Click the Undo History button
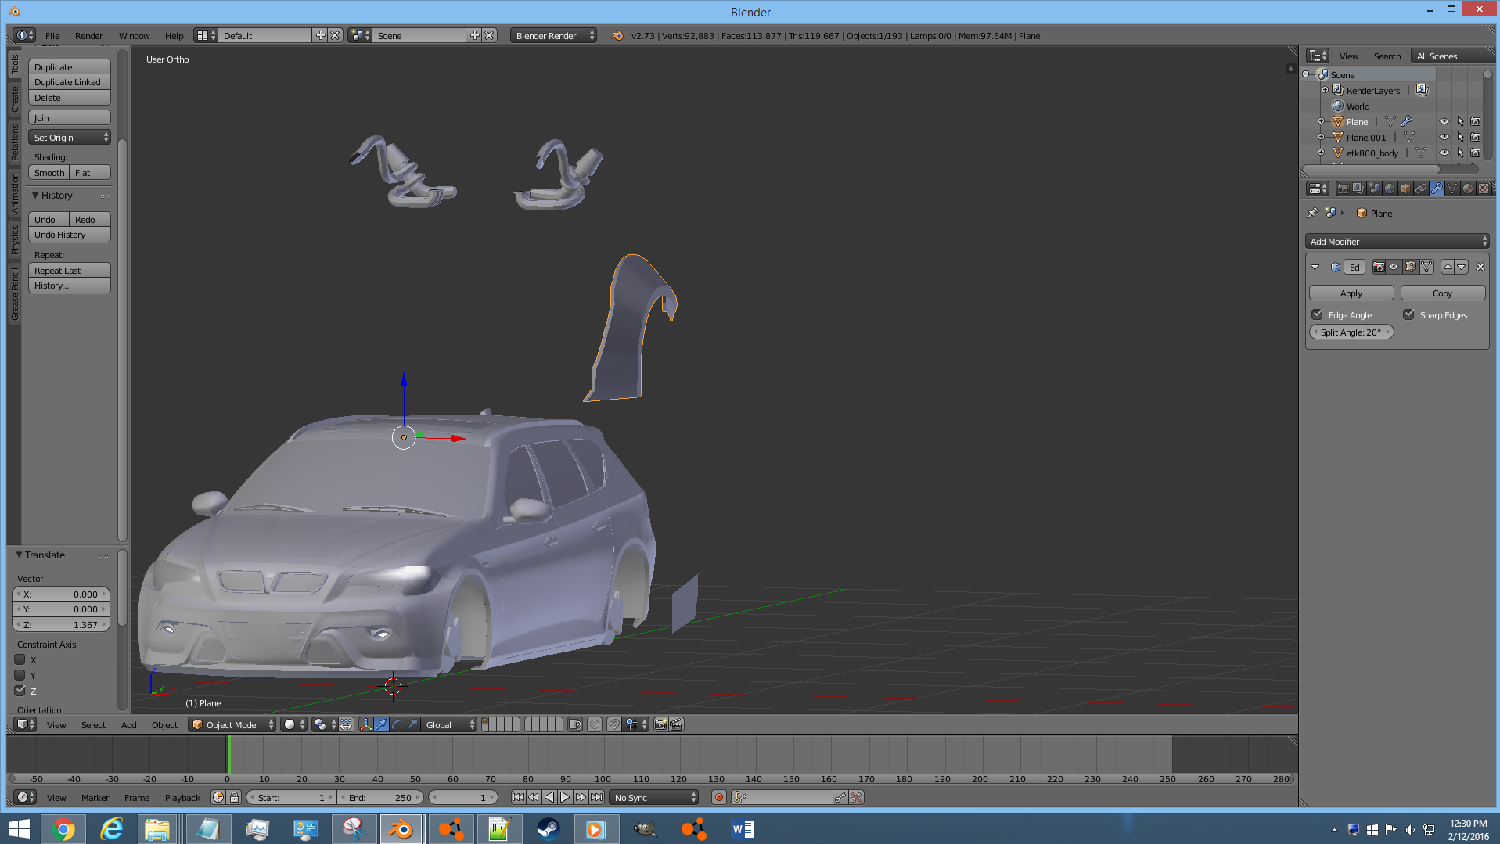The image size is (1500, 844). pos(70,235)
